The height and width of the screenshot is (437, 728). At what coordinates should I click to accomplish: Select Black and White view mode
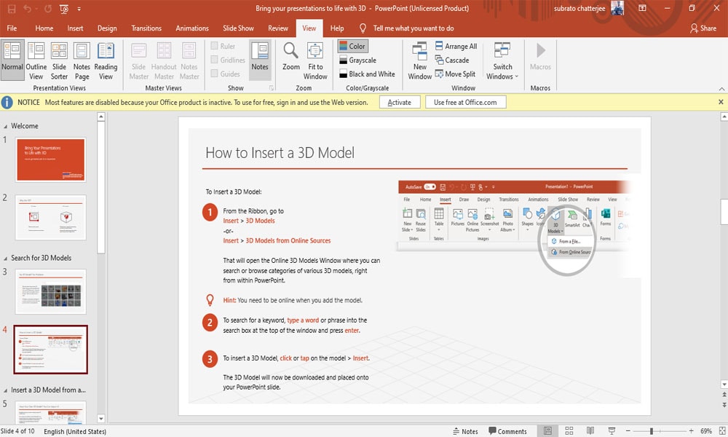(x=367, y=74)
